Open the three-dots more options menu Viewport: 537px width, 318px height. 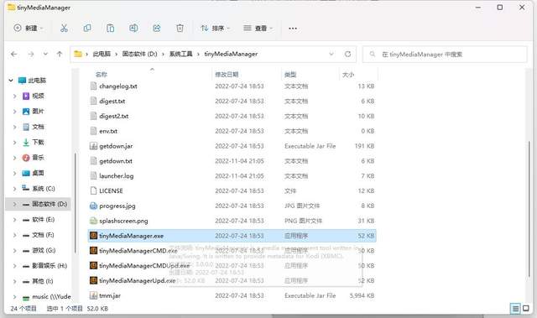(x=293, y=29)
